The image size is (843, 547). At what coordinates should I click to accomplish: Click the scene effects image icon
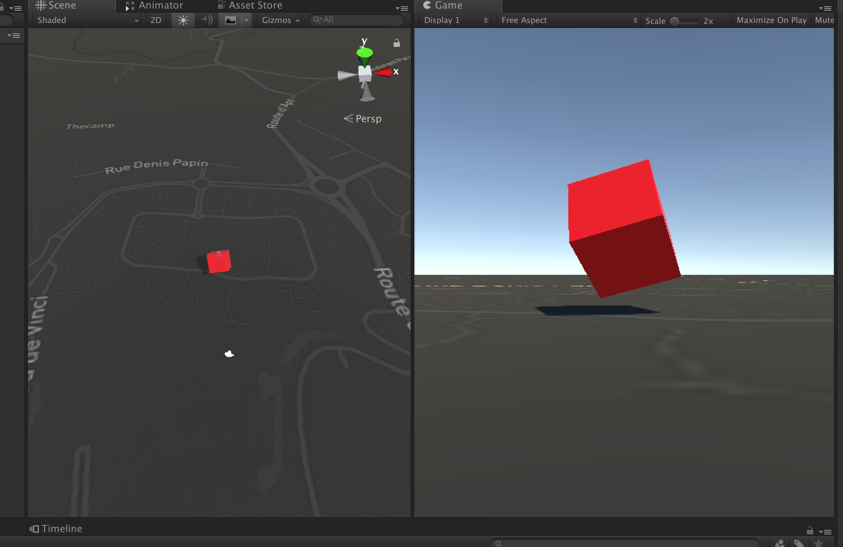click(230, 20)
